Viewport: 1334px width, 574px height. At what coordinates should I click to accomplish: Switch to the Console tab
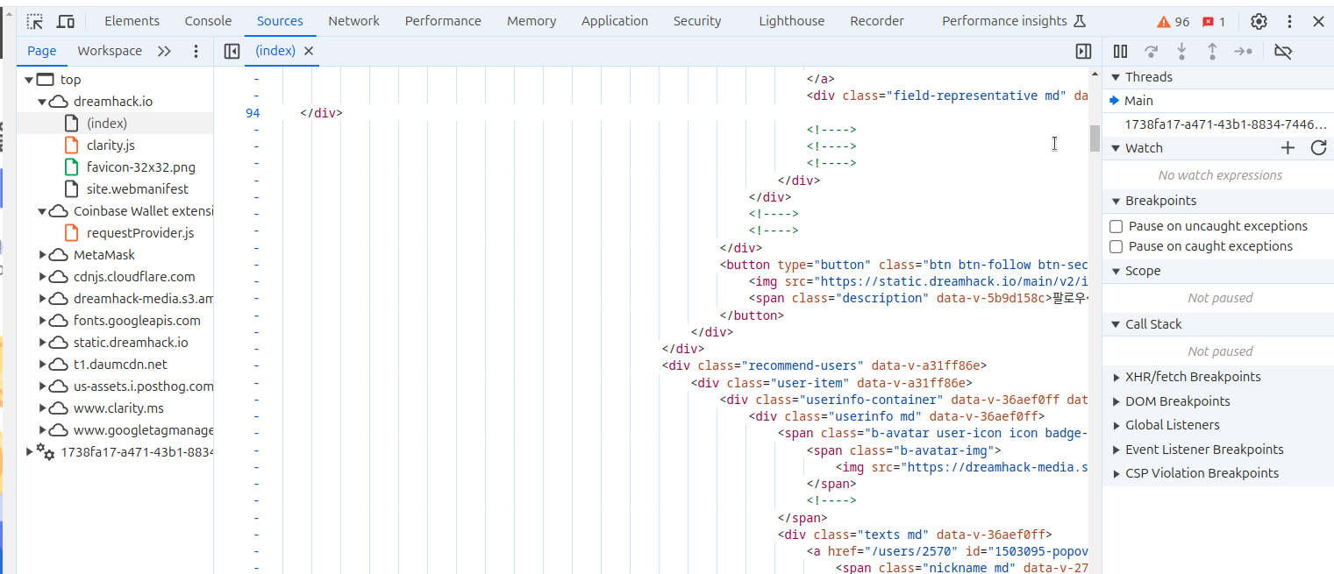pyautogui.click(x=209, y=21)
